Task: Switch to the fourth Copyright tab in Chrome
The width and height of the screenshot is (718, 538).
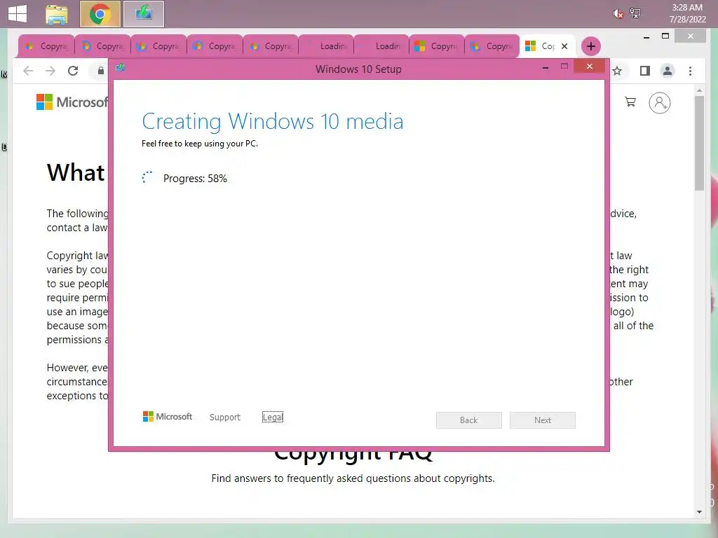Action: [215, 46]
